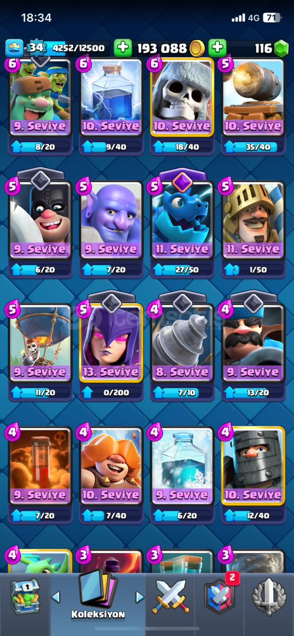294x636 pixels.
Task: Open the laurel sword events tab
Action: (269, 597)
